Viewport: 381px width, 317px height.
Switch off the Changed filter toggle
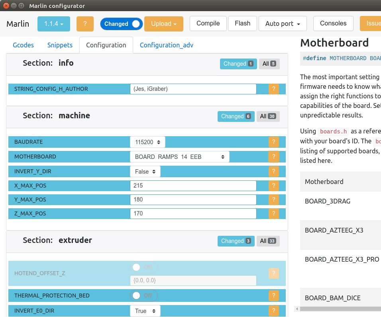click(x=121, y=24)
